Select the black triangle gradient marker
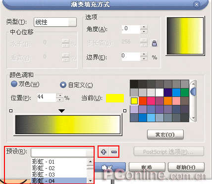212x184 pixels. point(61,111)
